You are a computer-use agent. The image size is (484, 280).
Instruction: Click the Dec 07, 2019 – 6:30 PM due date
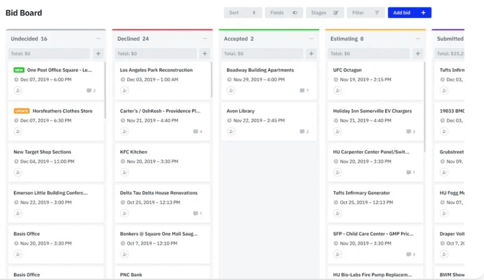point(46,120)
